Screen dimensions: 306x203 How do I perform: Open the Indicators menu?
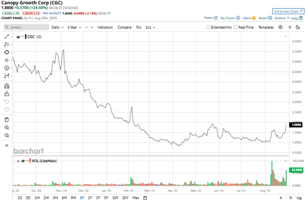point(105,27)
